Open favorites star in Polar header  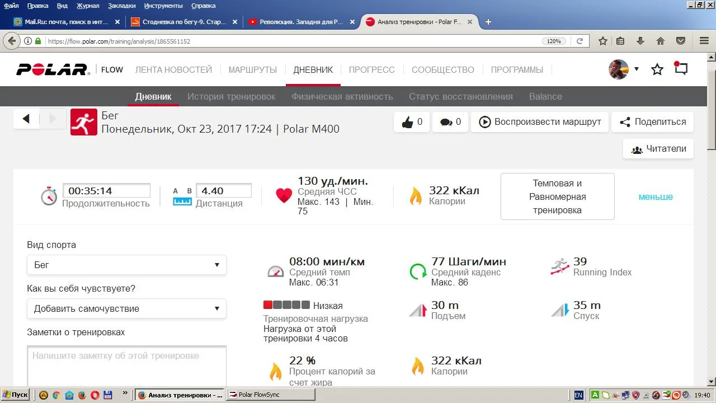click(x=657, y=69)
